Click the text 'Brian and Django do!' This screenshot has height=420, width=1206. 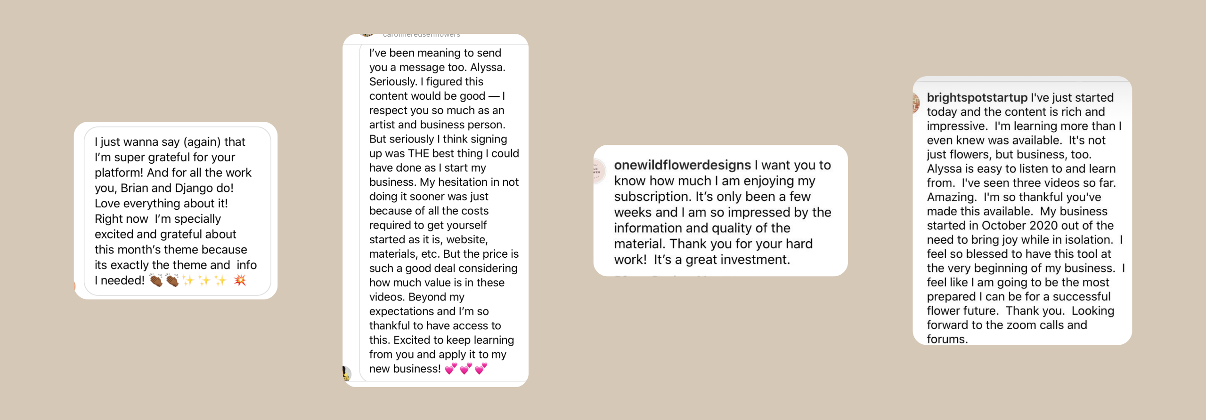click(x=177, y=188)
